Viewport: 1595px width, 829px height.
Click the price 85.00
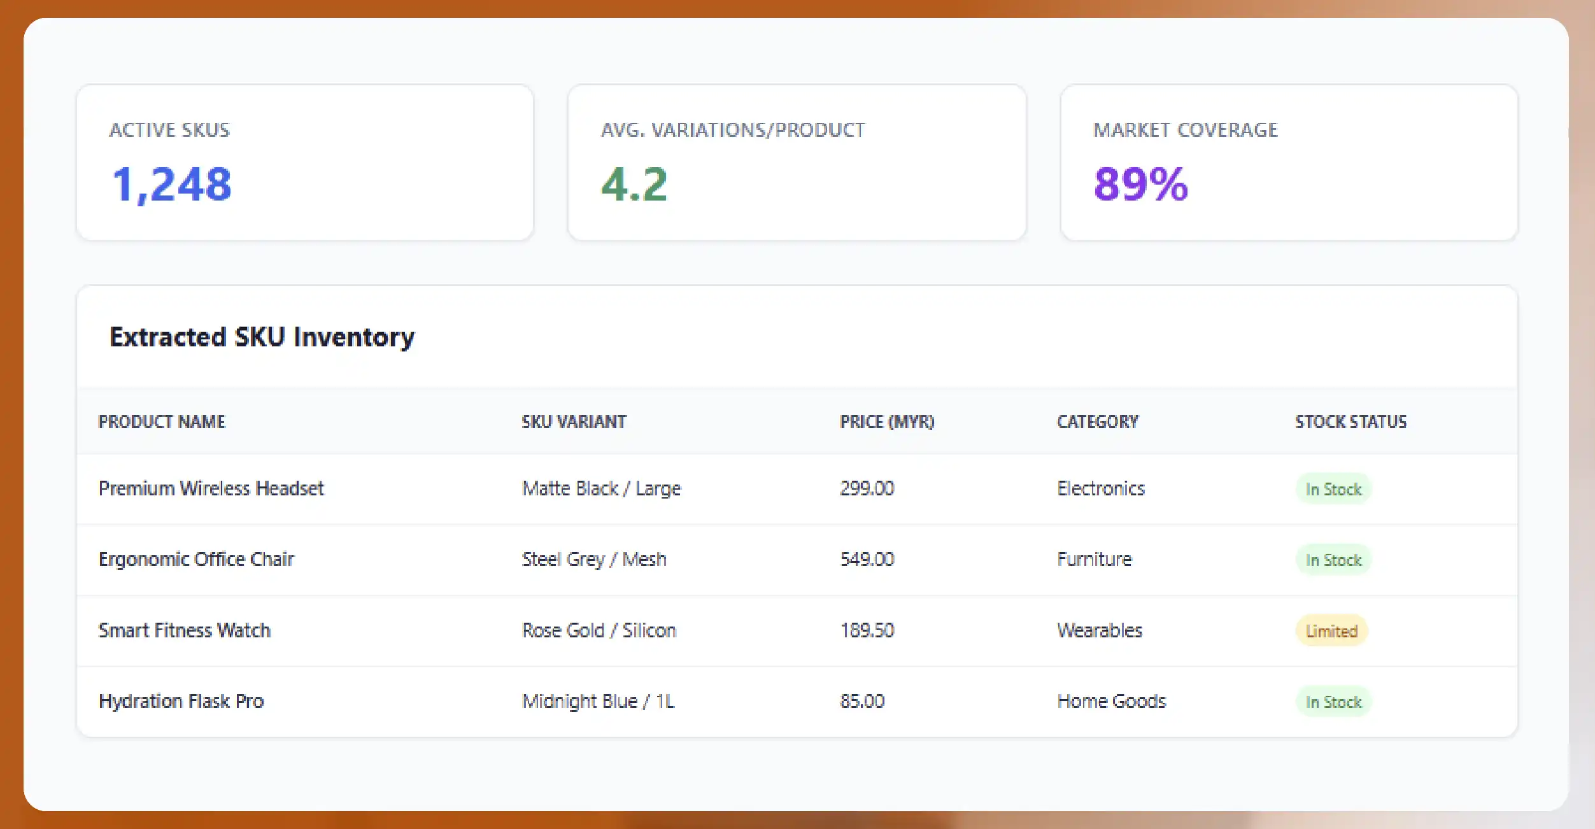(862, 701)
